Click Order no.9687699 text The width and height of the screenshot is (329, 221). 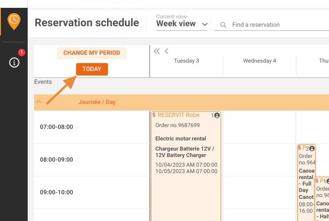tap(178, 125)
